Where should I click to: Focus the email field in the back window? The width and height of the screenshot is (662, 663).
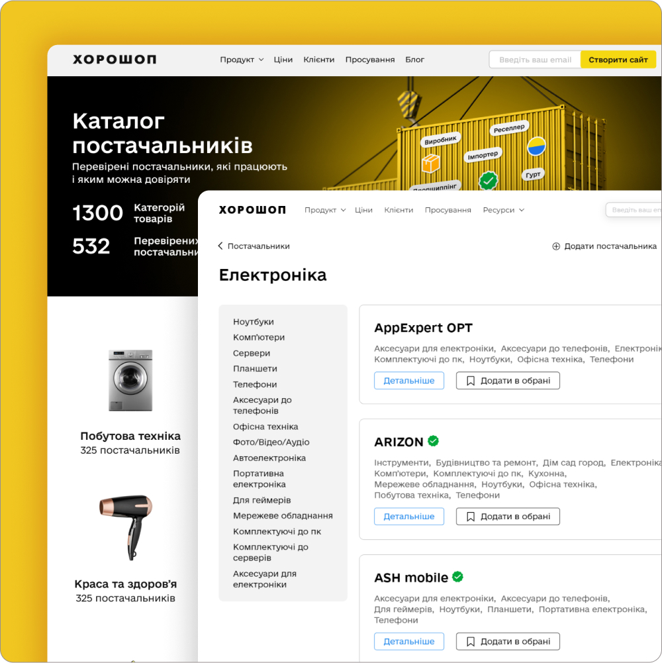click(535, 60)
